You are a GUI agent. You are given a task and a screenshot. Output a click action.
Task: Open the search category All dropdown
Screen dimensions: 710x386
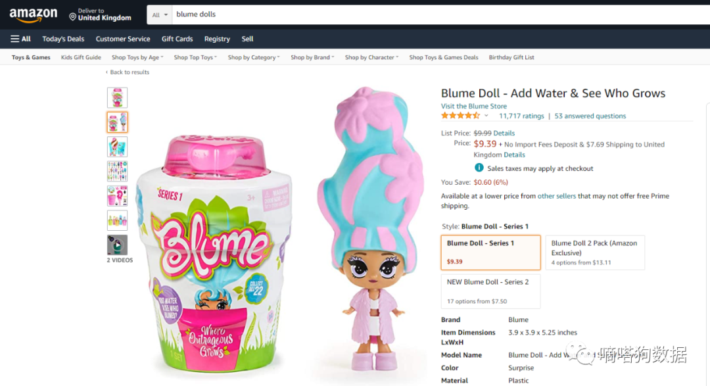click(160, 14)
